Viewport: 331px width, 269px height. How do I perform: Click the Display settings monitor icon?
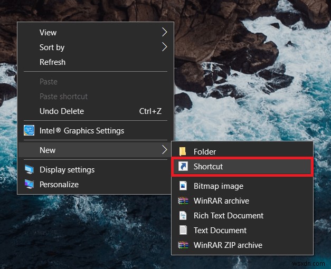(29, 170)
